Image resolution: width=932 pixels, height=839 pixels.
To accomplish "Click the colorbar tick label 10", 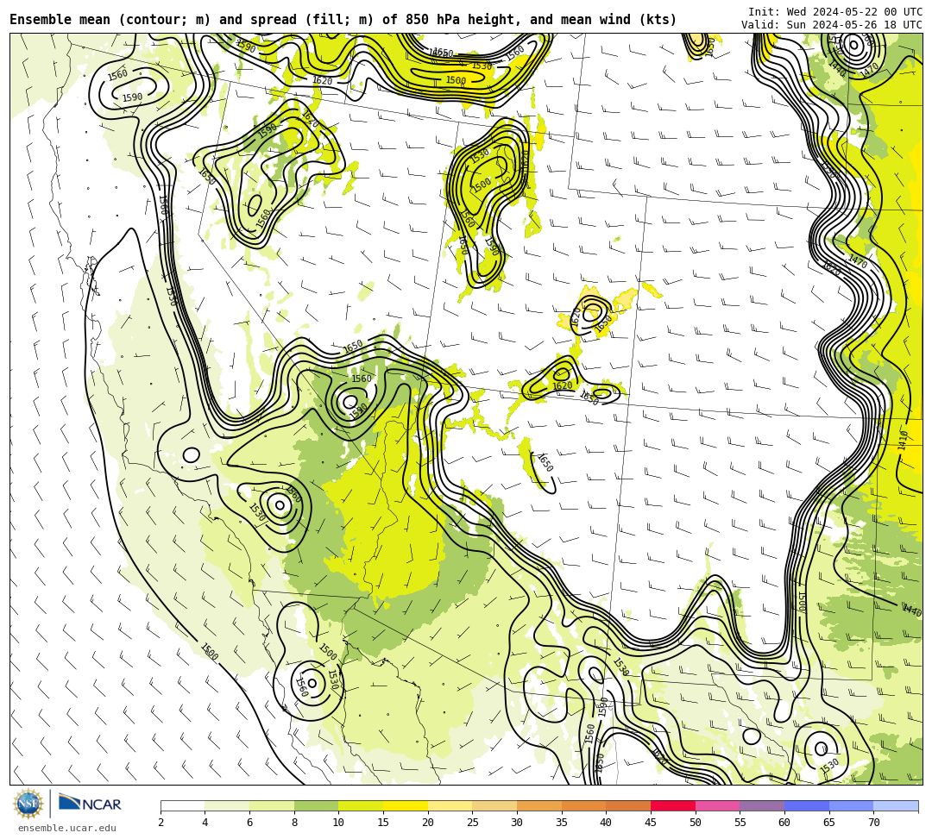I will coord(339,823).
